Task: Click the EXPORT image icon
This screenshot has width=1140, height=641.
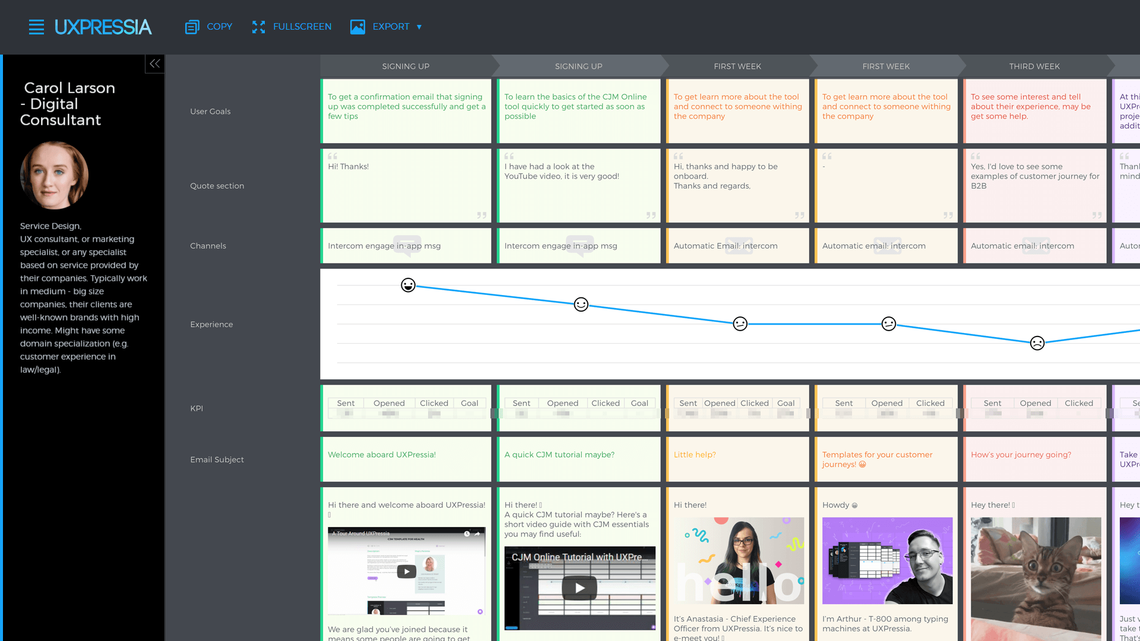Action: 357,27
